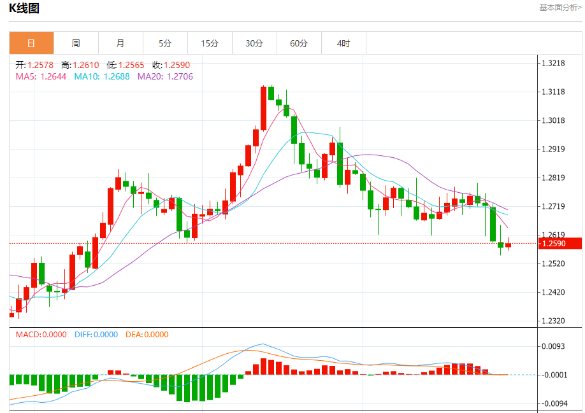
Task: Select the 日 daily chart tab
Action: pyautogui.click(x=31, y=43)
